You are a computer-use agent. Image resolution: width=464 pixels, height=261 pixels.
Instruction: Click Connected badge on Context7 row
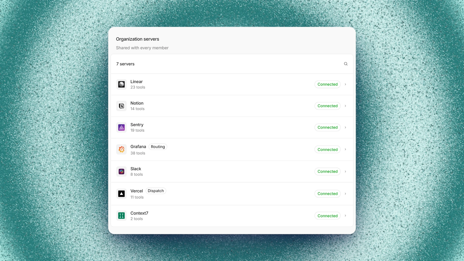(328, 216)
